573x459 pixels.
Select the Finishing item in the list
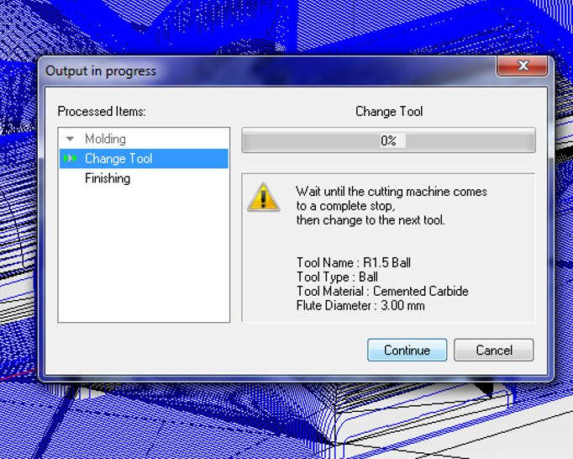click(108, 178)
